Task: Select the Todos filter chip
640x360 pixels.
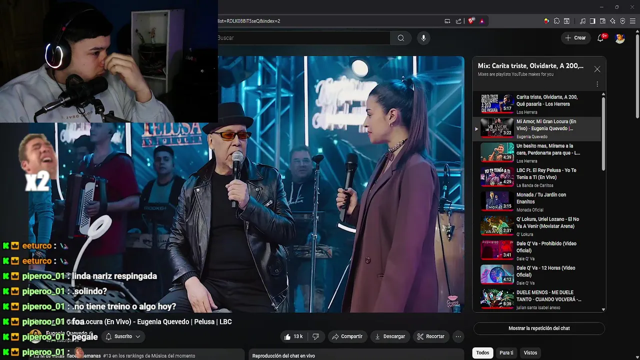Action: coord(482,353)
